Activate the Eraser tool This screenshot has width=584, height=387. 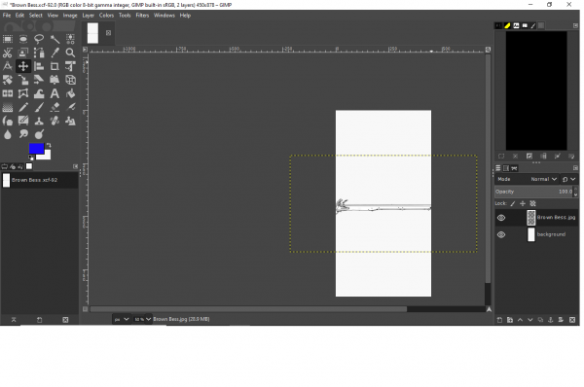click(x=55, y=107)
